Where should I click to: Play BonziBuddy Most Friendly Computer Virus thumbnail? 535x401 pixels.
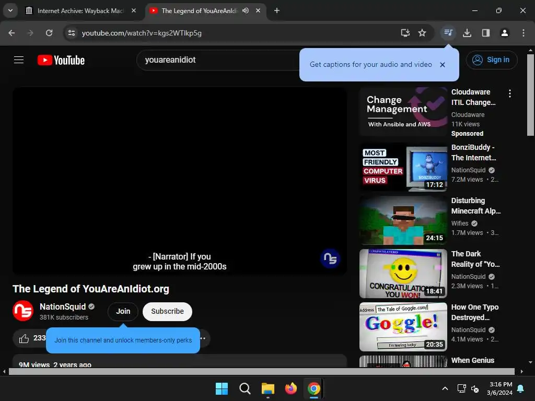tap(403, 167)
